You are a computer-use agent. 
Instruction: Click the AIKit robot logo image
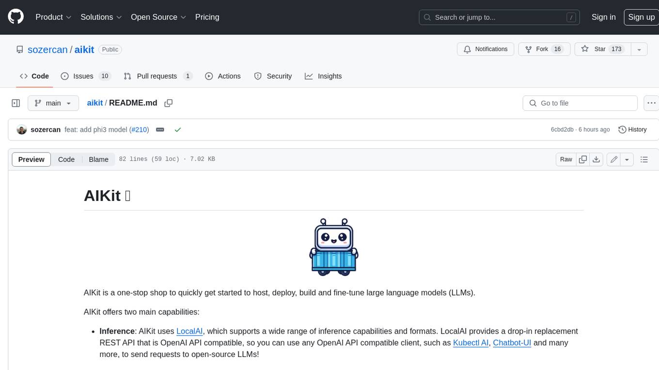[333, 247]
